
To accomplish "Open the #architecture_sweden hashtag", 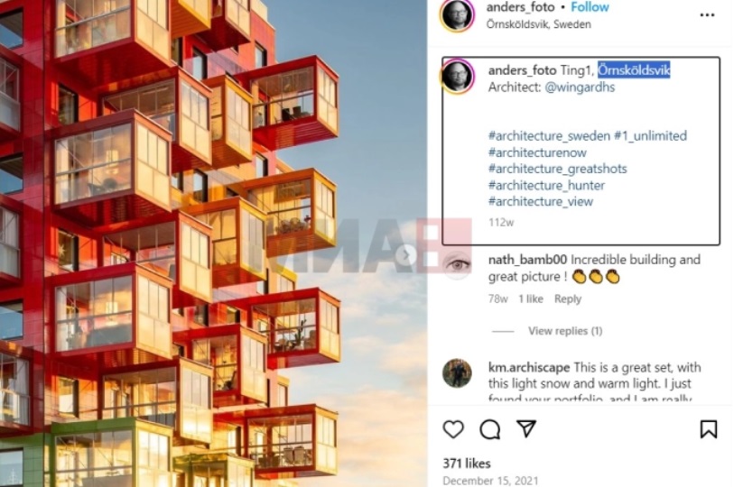I will pos(549,135).
